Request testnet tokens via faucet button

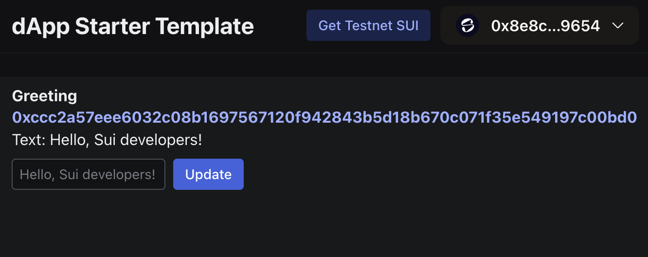click(368, 25)
